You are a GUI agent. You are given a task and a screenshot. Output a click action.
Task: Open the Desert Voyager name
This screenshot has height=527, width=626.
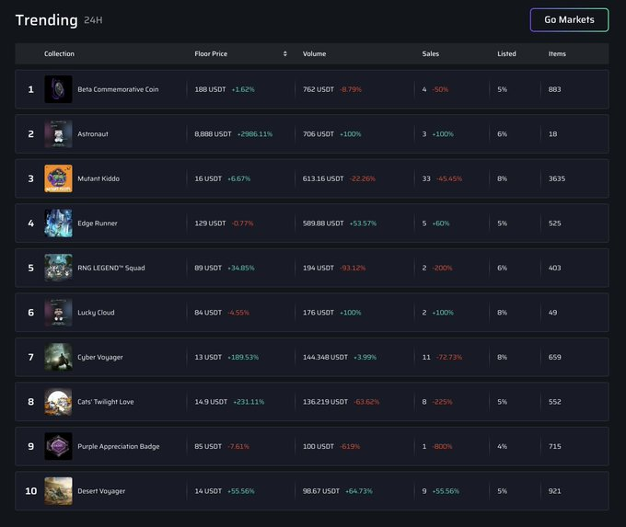click(101, 491)
